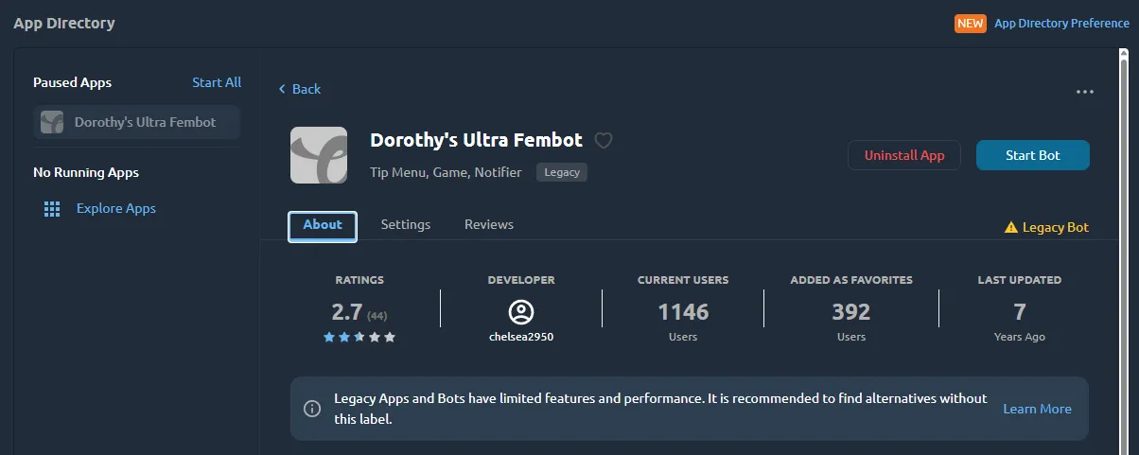Open the Learn More link

[1037, 409]
